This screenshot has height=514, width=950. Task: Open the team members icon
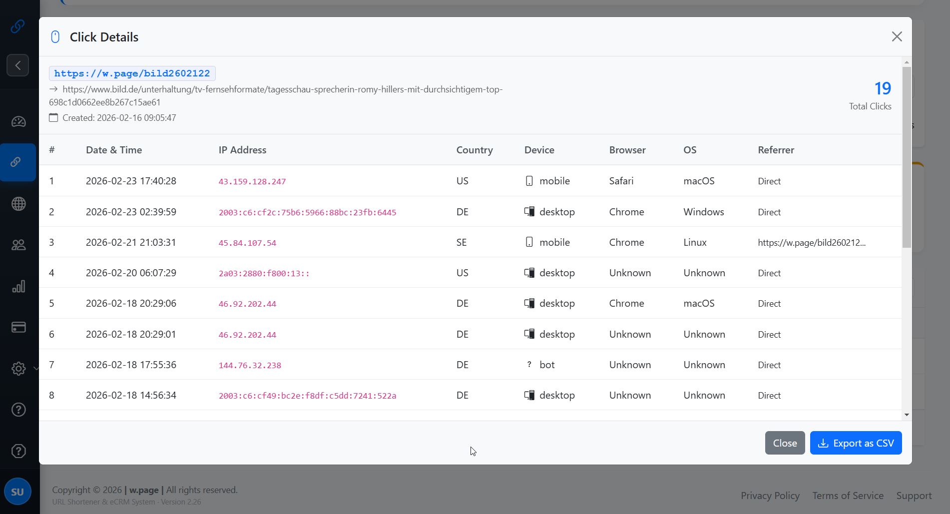(x=18, y=244)
